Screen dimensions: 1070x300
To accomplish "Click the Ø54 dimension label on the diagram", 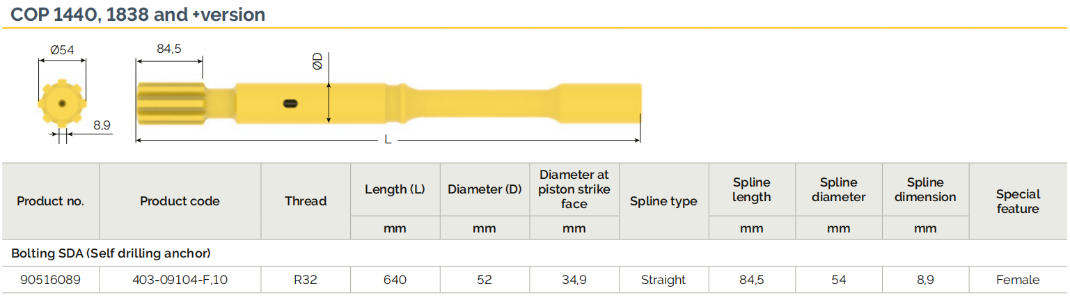I will click(62, 49).
